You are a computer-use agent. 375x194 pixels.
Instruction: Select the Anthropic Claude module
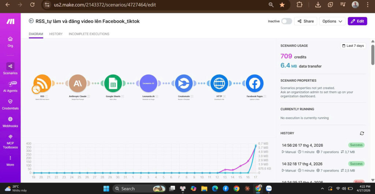point(77,83)
